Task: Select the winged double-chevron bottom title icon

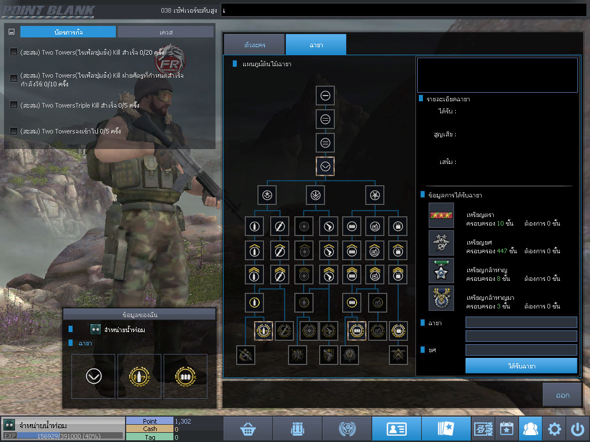Action: [398, 355]
